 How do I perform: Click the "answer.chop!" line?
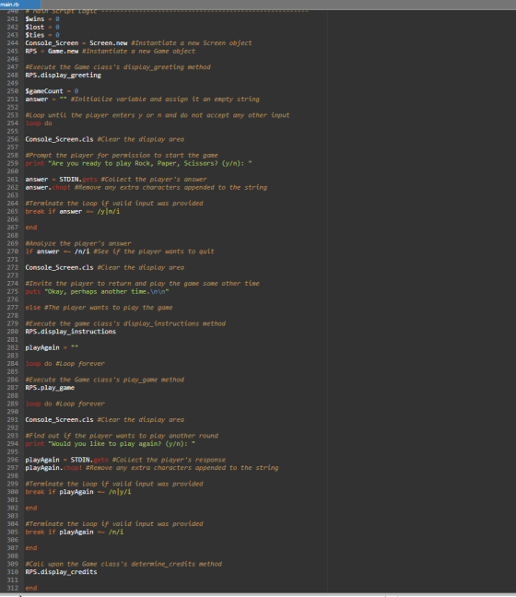[x=146, y=187]
